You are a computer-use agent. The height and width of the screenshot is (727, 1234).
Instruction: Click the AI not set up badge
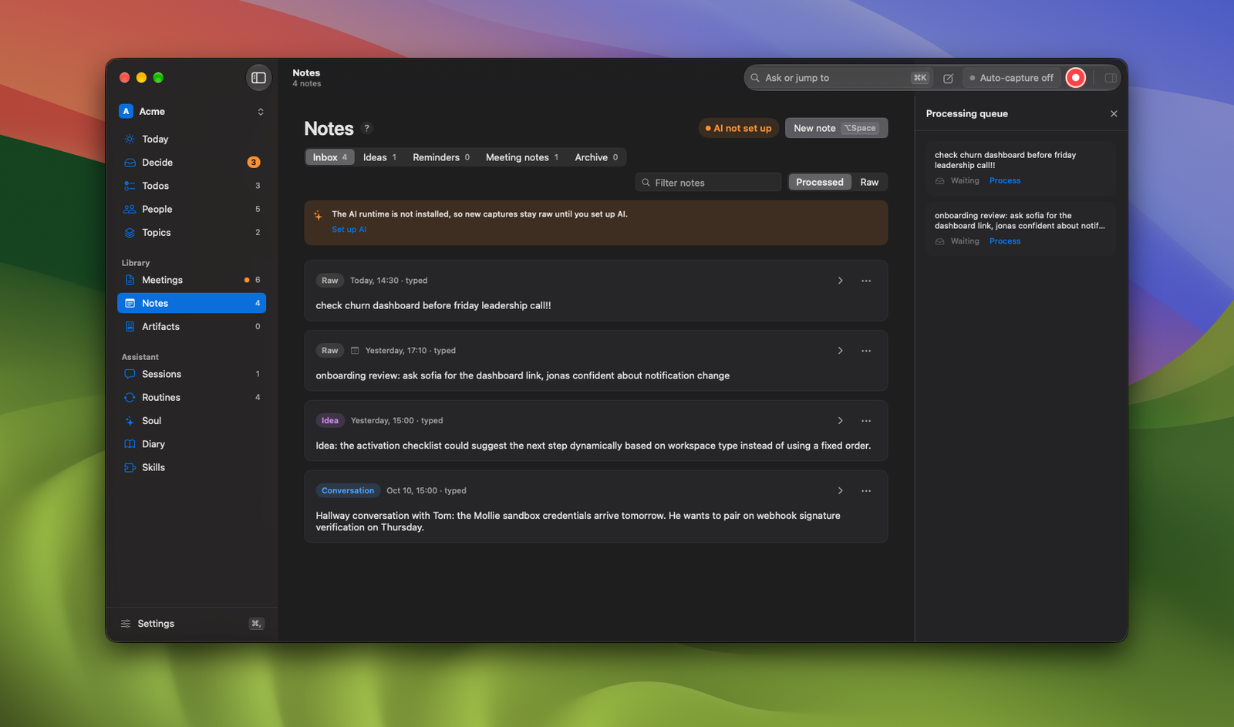[x=738, y=129]
